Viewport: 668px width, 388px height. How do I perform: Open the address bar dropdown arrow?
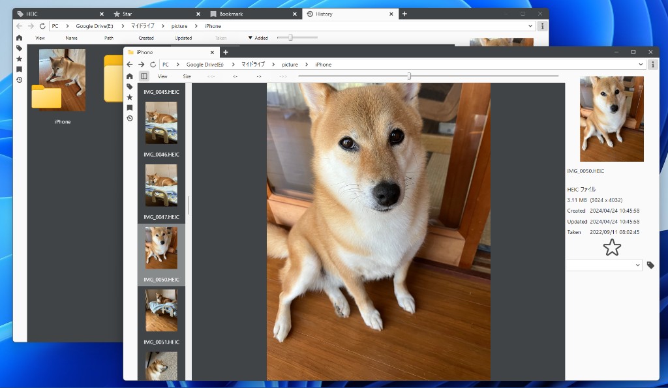(x=640, y=64)
